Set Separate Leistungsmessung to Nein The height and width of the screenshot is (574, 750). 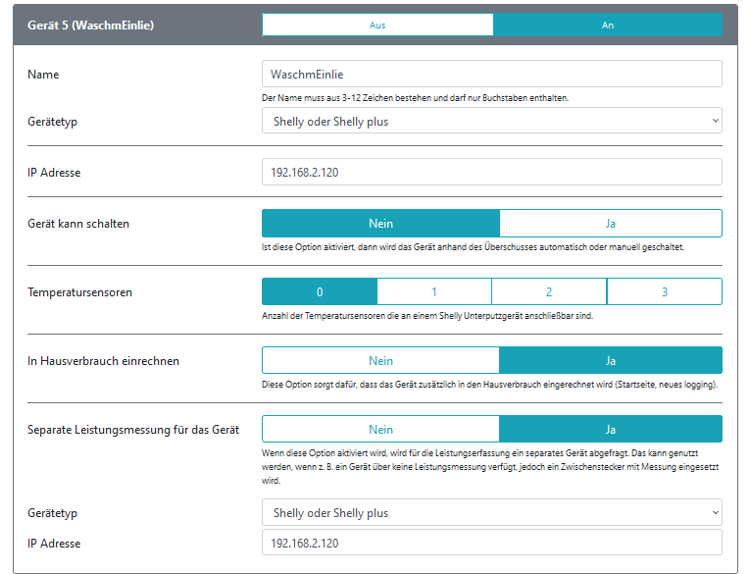(380, 429)
